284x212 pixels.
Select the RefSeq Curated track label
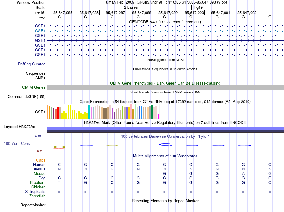(32, 64)
